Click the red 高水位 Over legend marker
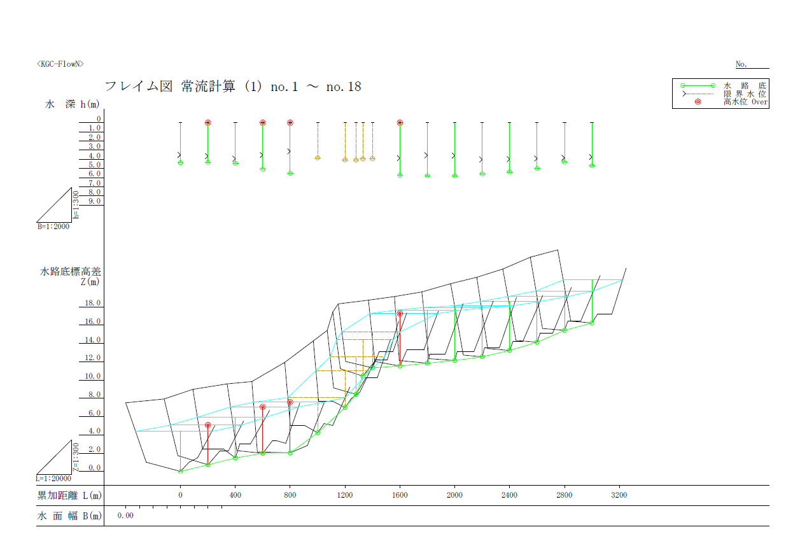 [698, 102]
